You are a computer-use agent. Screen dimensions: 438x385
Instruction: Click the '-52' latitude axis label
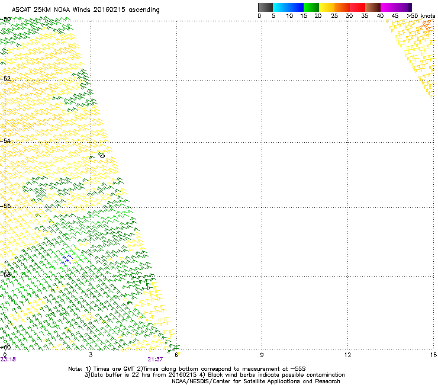click(x=5, y=79)
